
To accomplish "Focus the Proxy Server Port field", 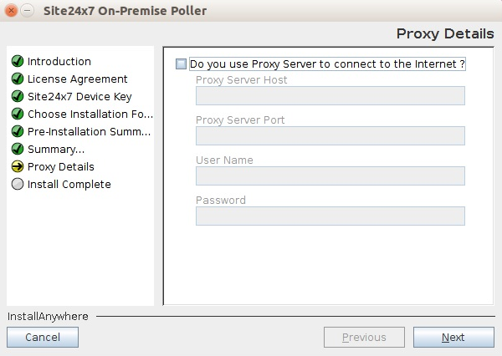I will pyautogui.click(x=330, y=136).
